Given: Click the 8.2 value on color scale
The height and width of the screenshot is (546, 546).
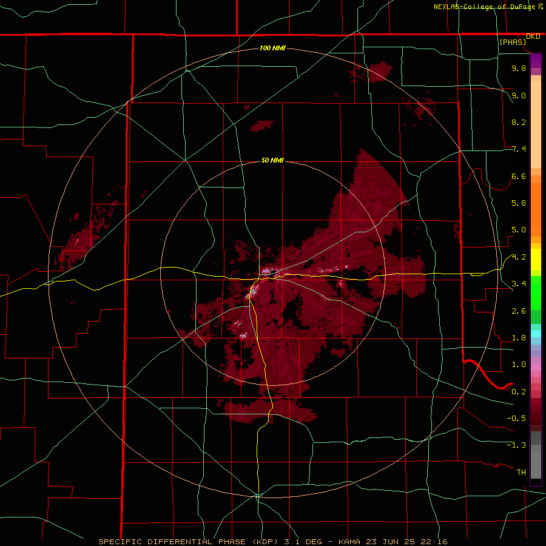Looking at the screenshot, I should click(x=519, y=122).
